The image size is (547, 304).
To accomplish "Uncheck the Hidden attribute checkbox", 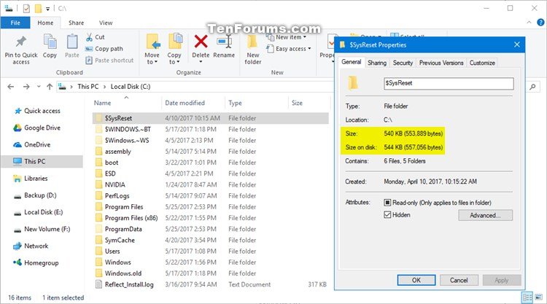I will tap(387, 215).
